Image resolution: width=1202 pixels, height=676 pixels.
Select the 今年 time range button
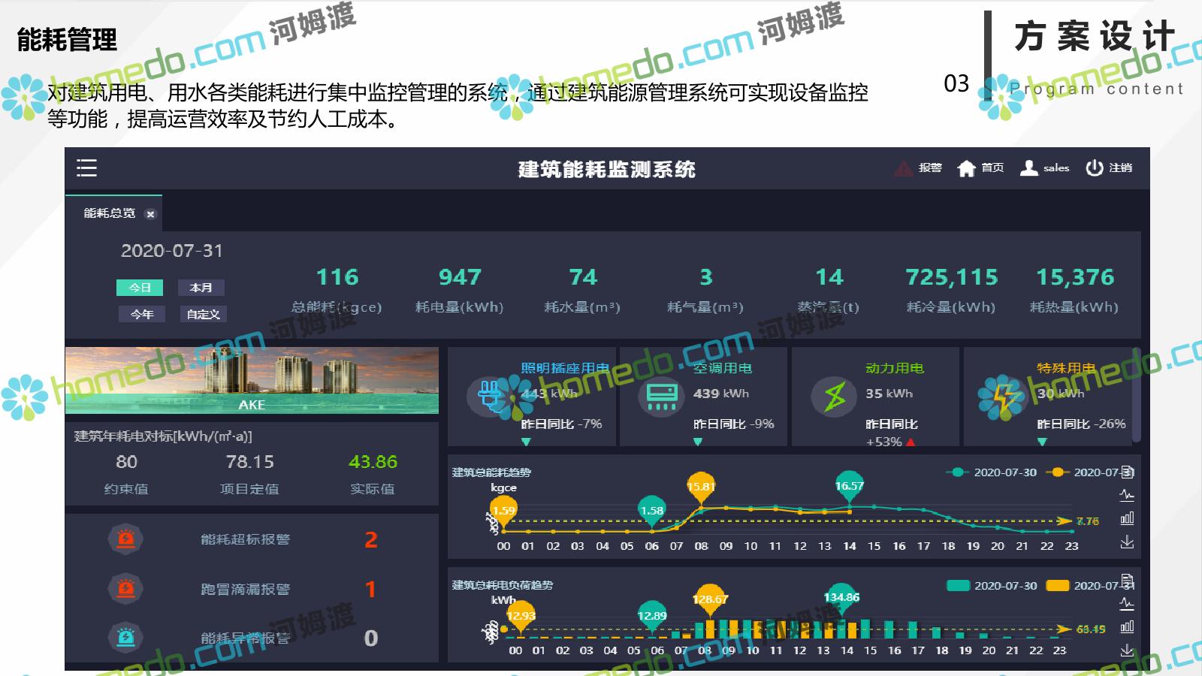click(x=141, y=314)
